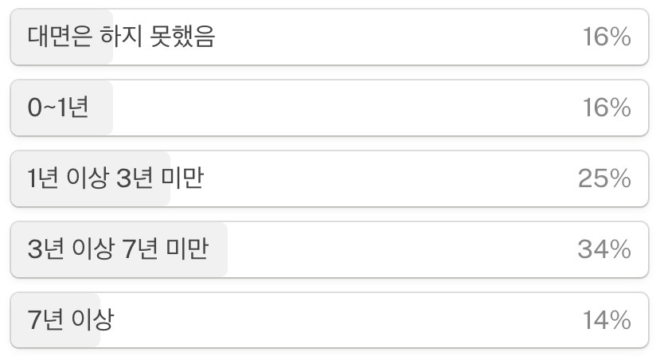
Task: Click the empty white area of '7년 이상' bar
Action: [339, 320]
